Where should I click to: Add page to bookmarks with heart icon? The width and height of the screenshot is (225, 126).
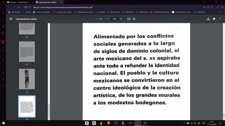pyautogui.click(x=212, y=7)
